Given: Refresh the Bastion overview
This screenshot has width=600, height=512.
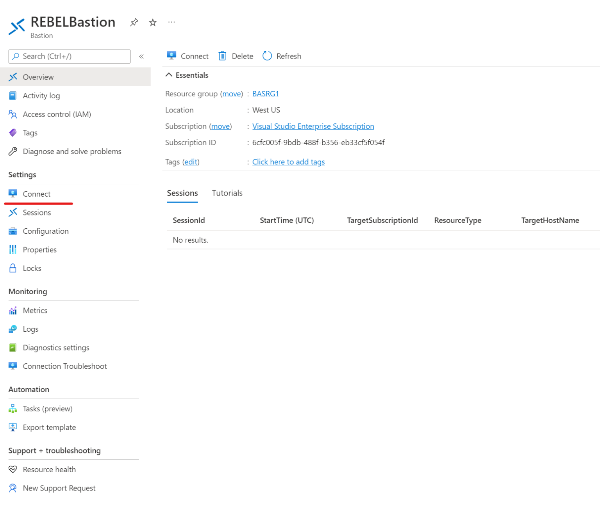Looking at the screenshot, I should (281, 56).
